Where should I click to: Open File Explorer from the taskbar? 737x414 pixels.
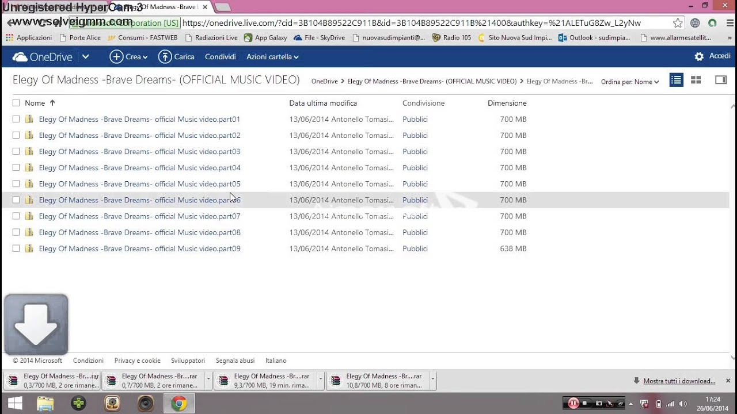click(x=45, y=403)
